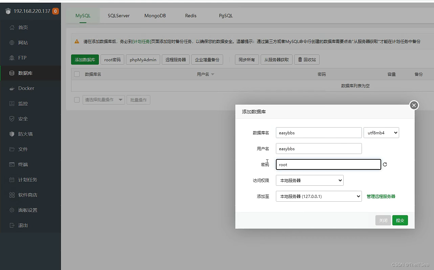Click the home icon beside 首页
Image resolution: width=434 pixels, height=270 pixels.
(12, 27)
